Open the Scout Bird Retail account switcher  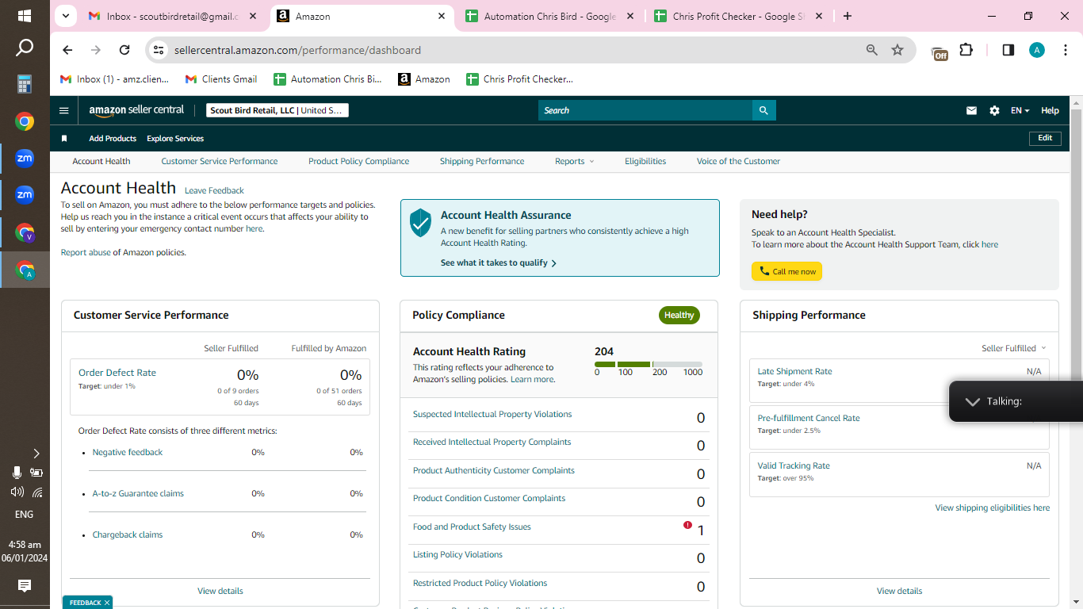pos(277,111)
